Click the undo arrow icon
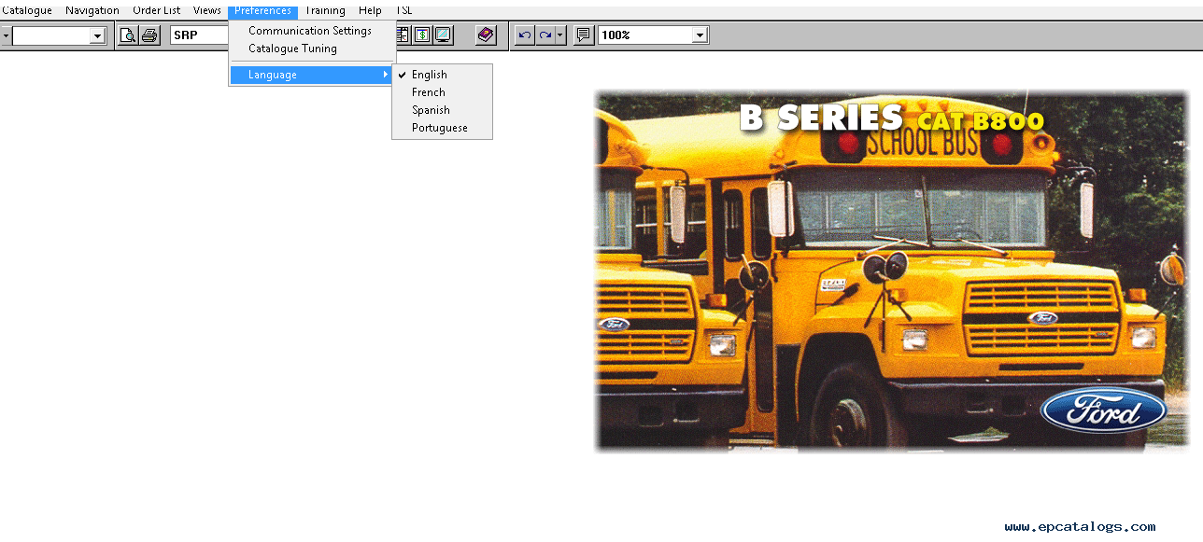The height and width of the screenshot is (542, 1203). point(525,35)
